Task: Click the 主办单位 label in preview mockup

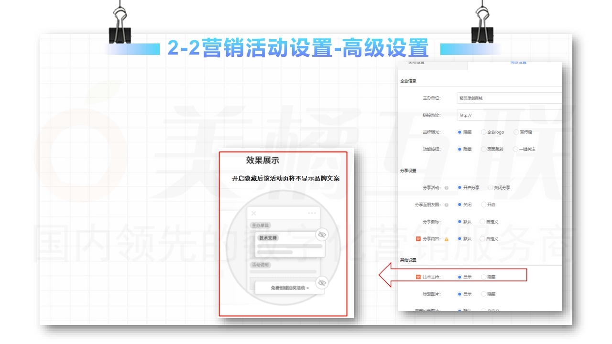Action: click(261, 225)
